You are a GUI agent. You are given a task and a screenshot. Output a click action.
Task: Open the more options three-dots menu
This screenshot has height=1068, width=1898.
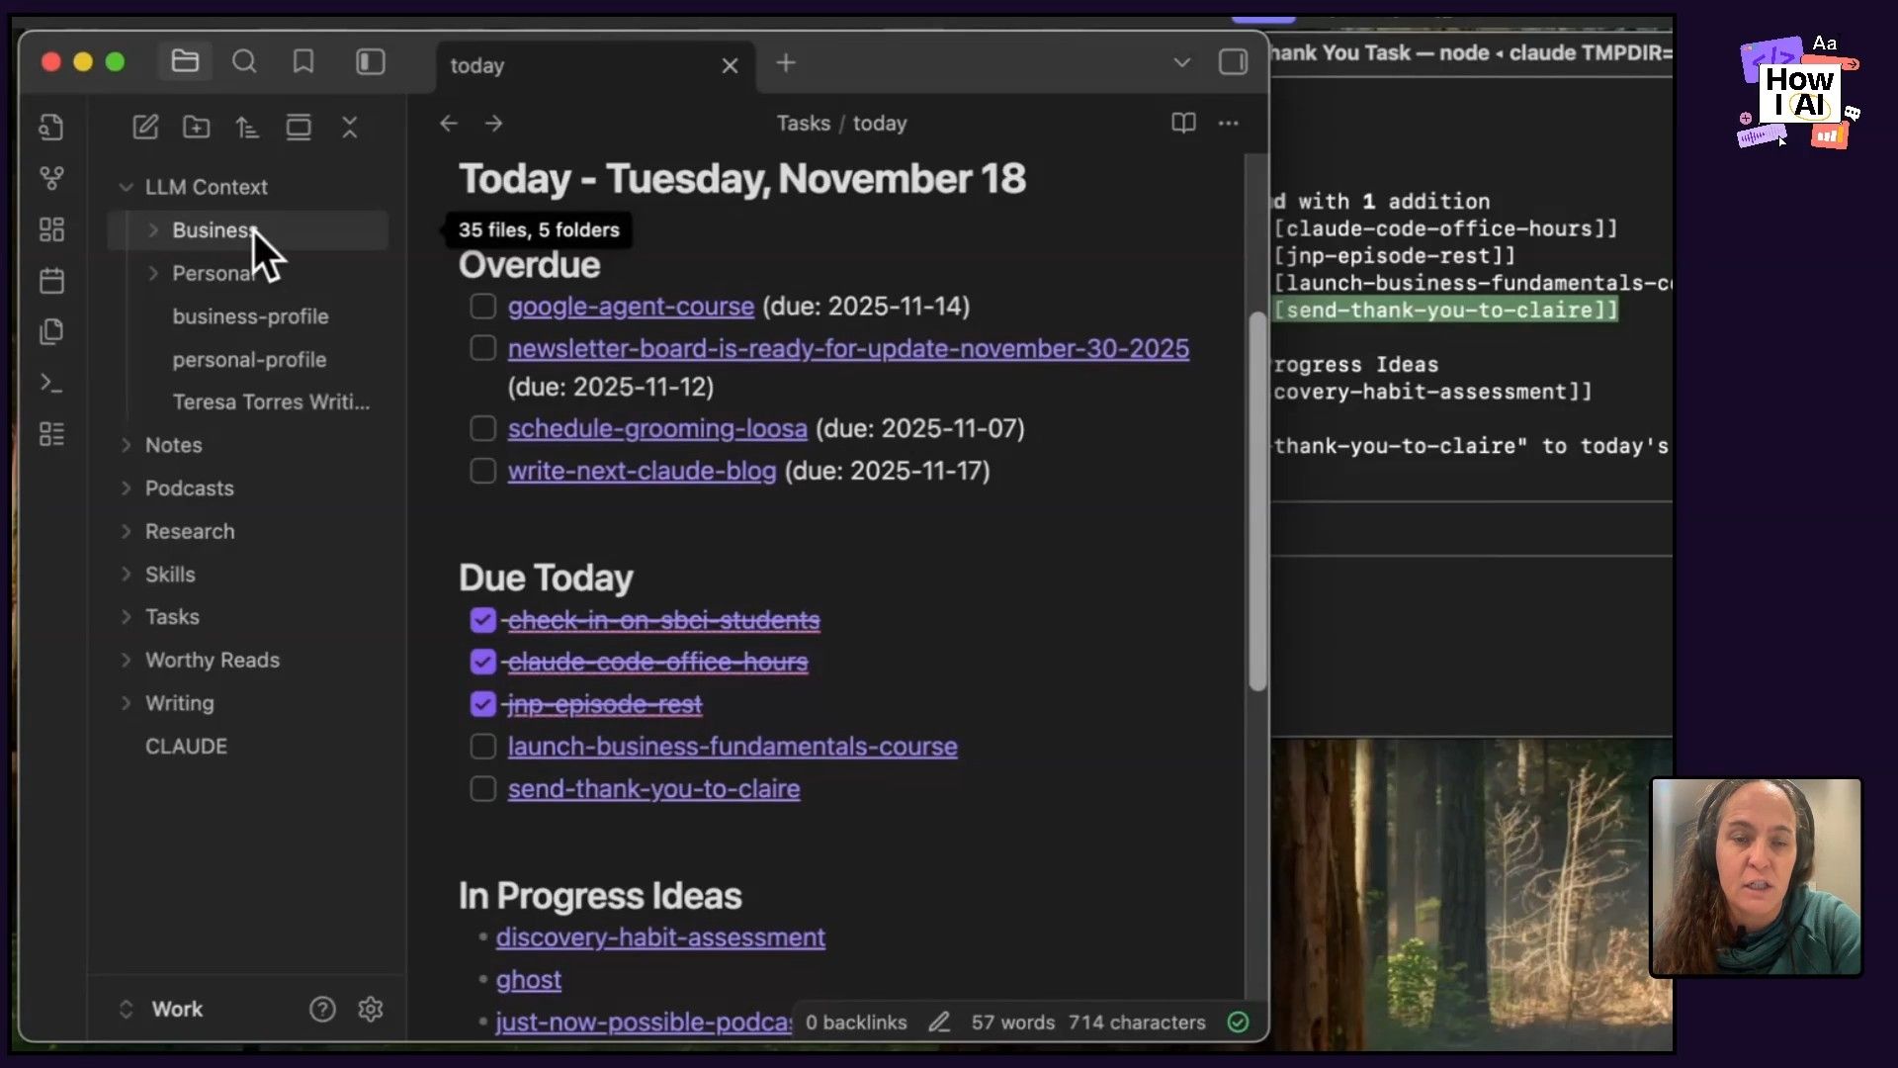[x=1229, y=123]
